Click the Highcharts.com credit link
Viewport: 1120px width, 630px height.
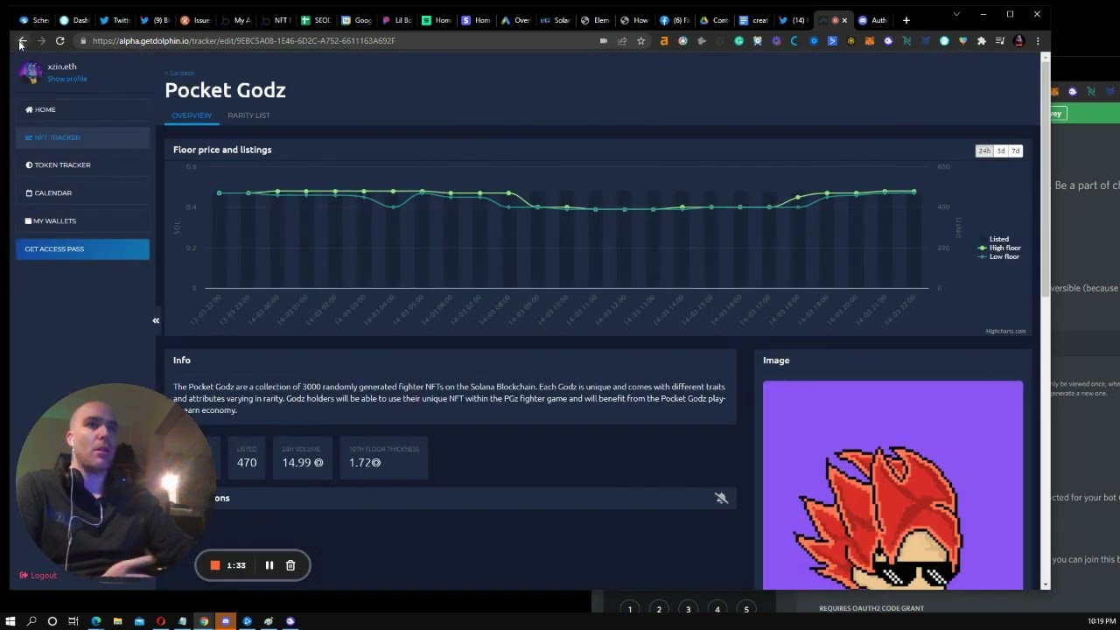pos(1005,332)
